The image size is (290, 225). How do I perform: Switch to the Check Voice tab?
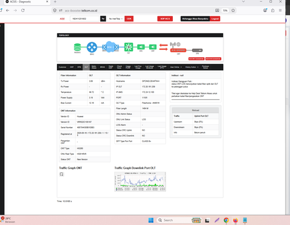point(119,67)
